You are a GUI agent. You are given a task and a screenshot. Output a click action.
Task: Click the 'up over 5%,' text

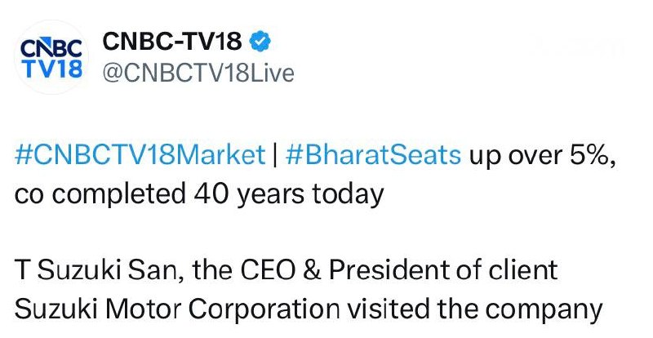point(542,156)
